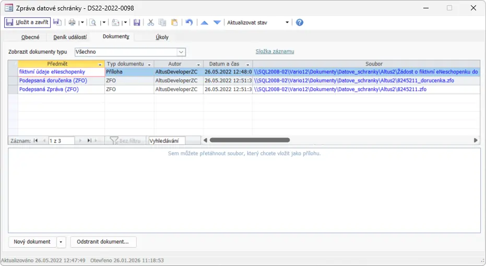Image resolution: width=486 pixels, height=266 pixels.
Task: Click the horizontal scrollbar in documents grid
Action: click(250, 140)
